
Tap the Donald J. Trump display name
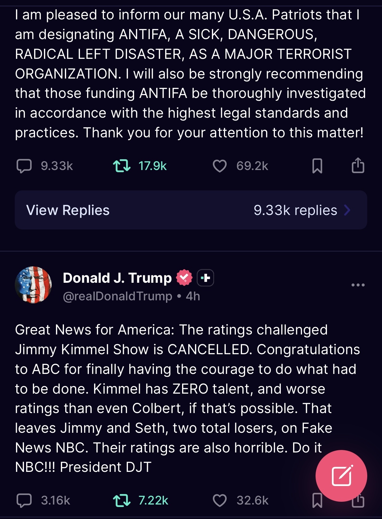[x=117, y=278]
